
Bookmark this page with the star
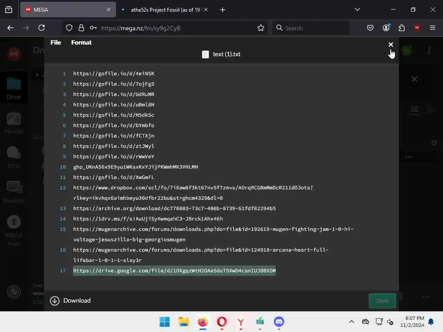pyautogui.click(x=261, y=28)
